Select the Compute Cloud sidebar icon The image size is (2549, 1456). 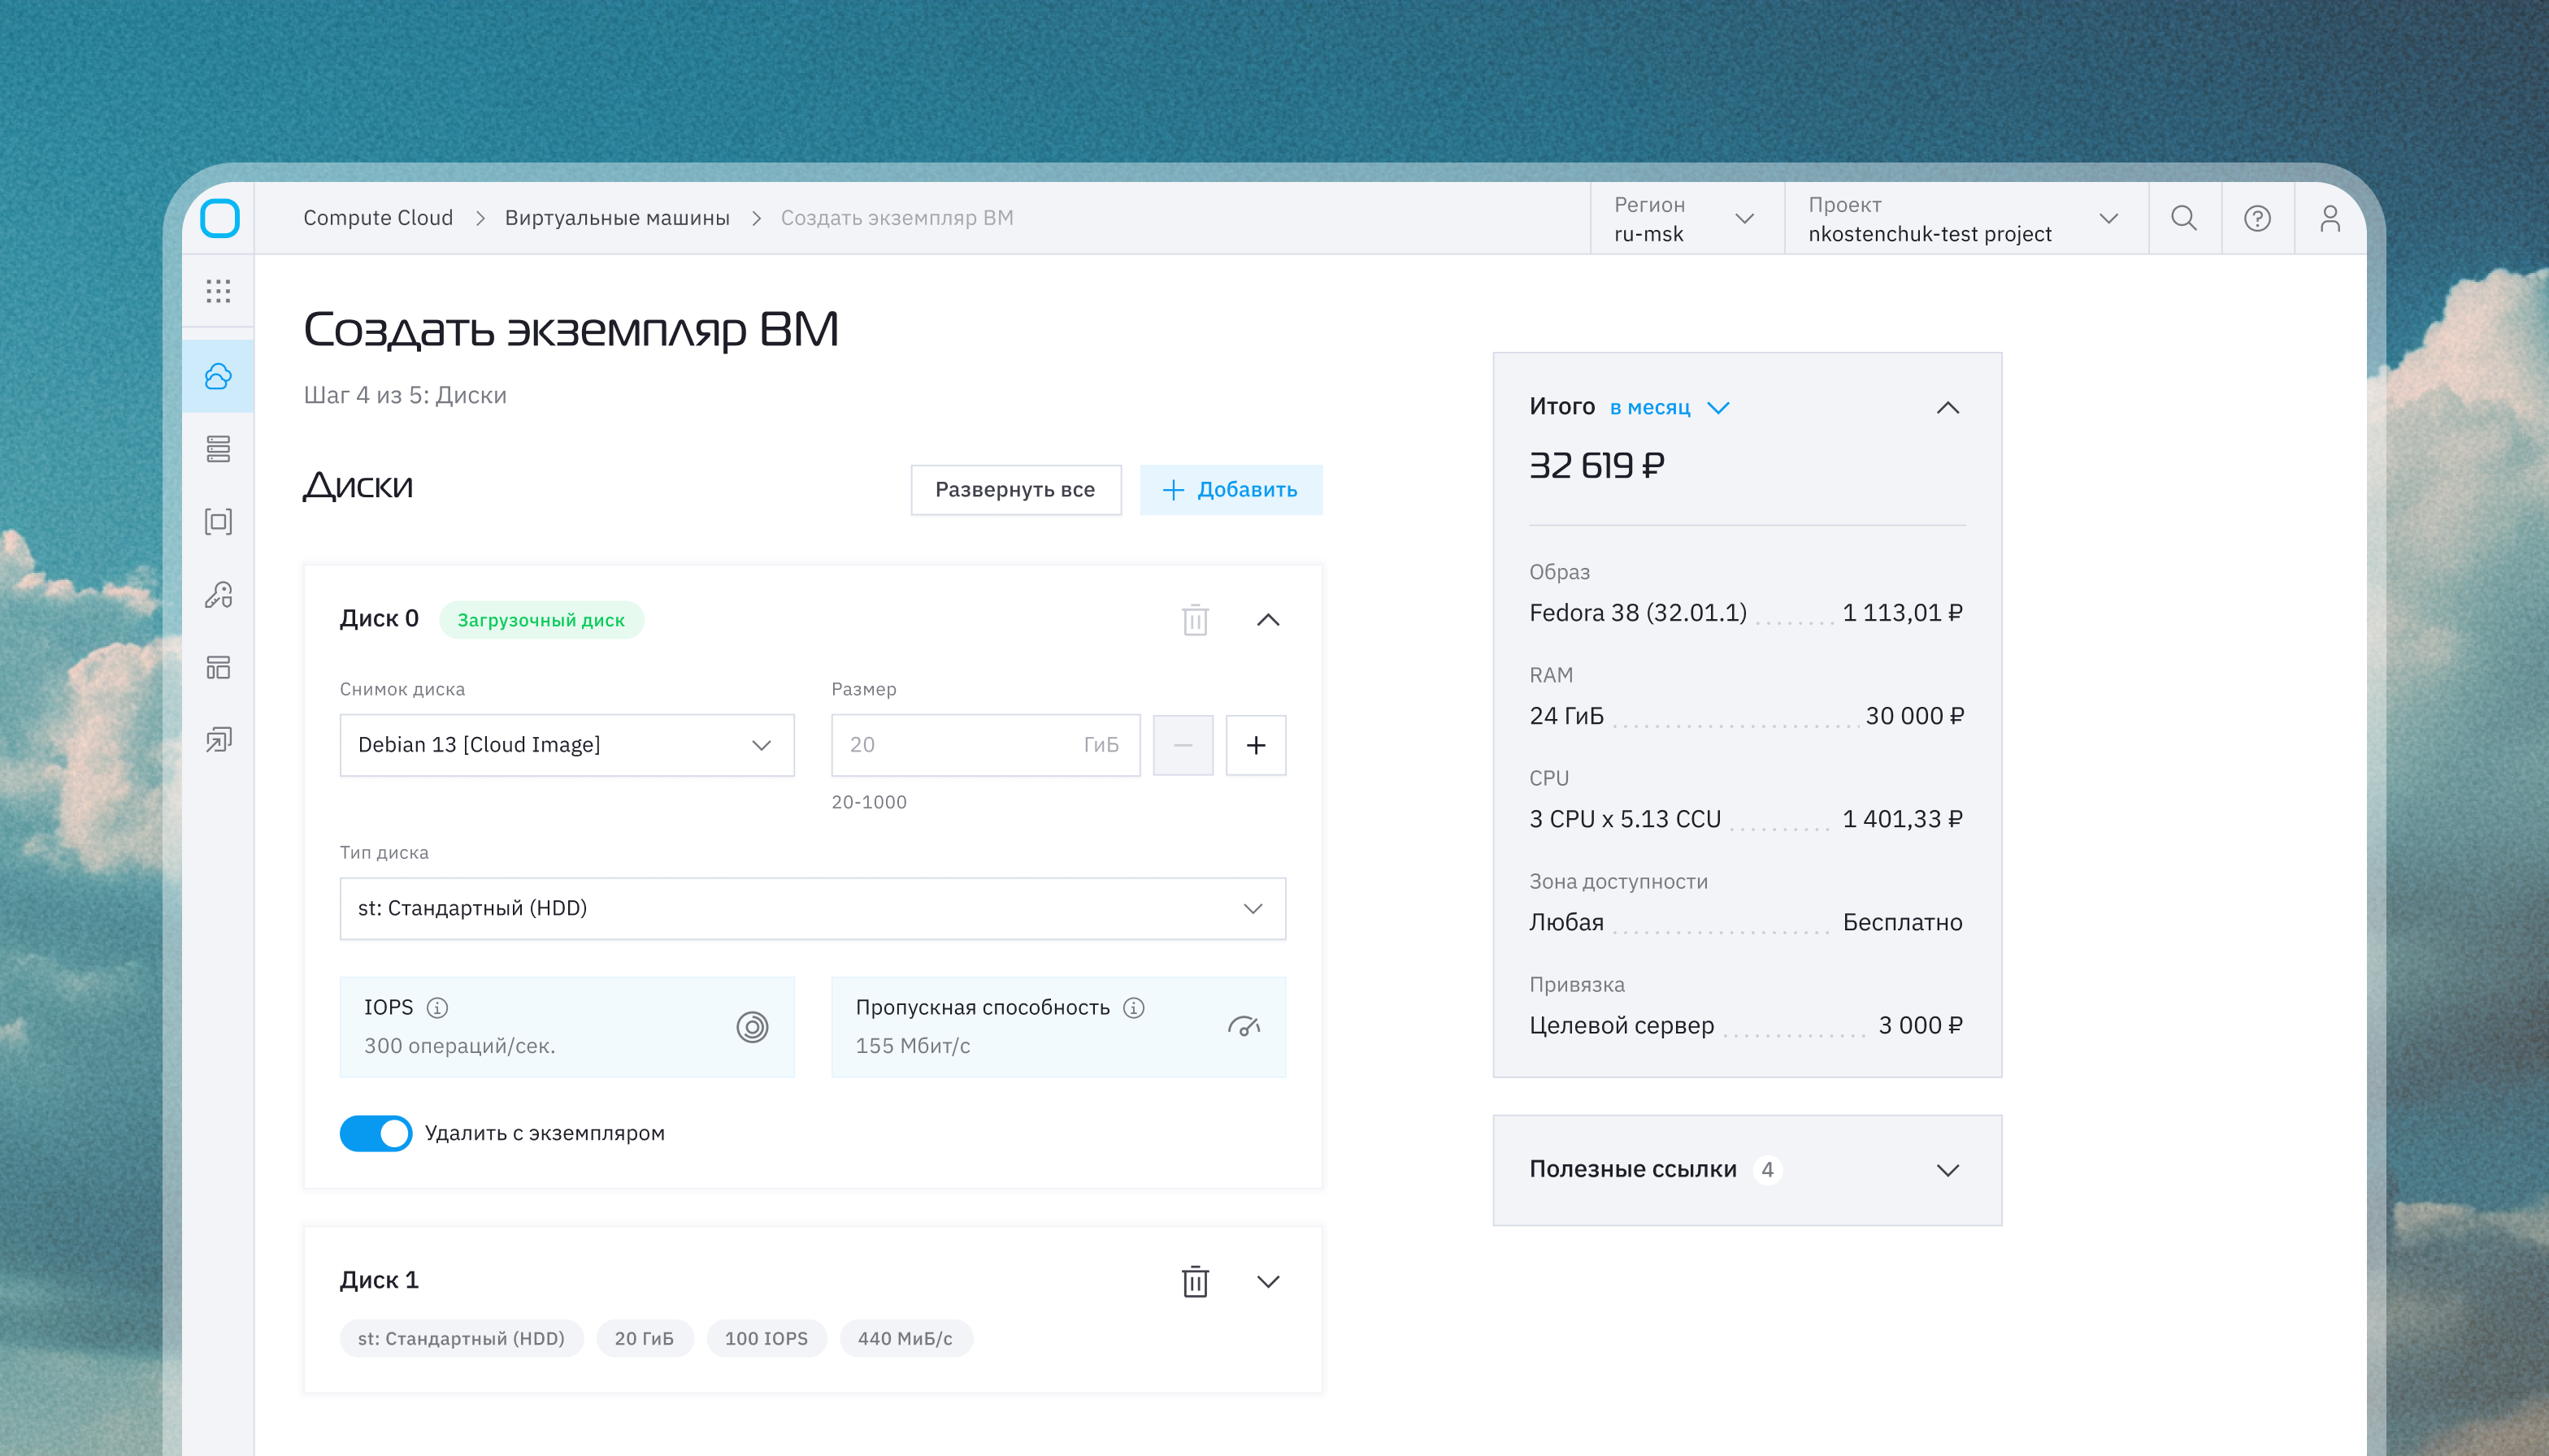[x=218, y=376]
